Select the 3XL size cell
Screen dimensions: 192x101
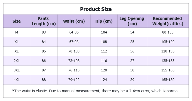tap(17, 70)
